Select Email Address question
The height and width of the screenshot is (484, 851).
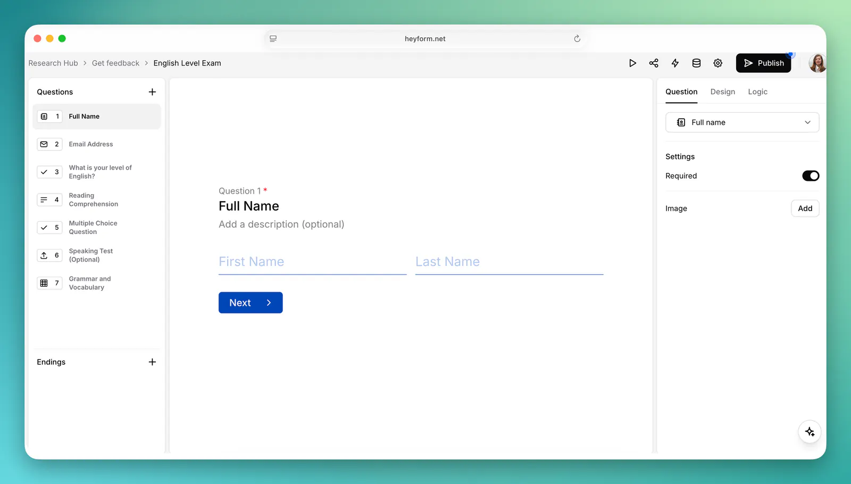pyautogui.click(x=97, y=144)
